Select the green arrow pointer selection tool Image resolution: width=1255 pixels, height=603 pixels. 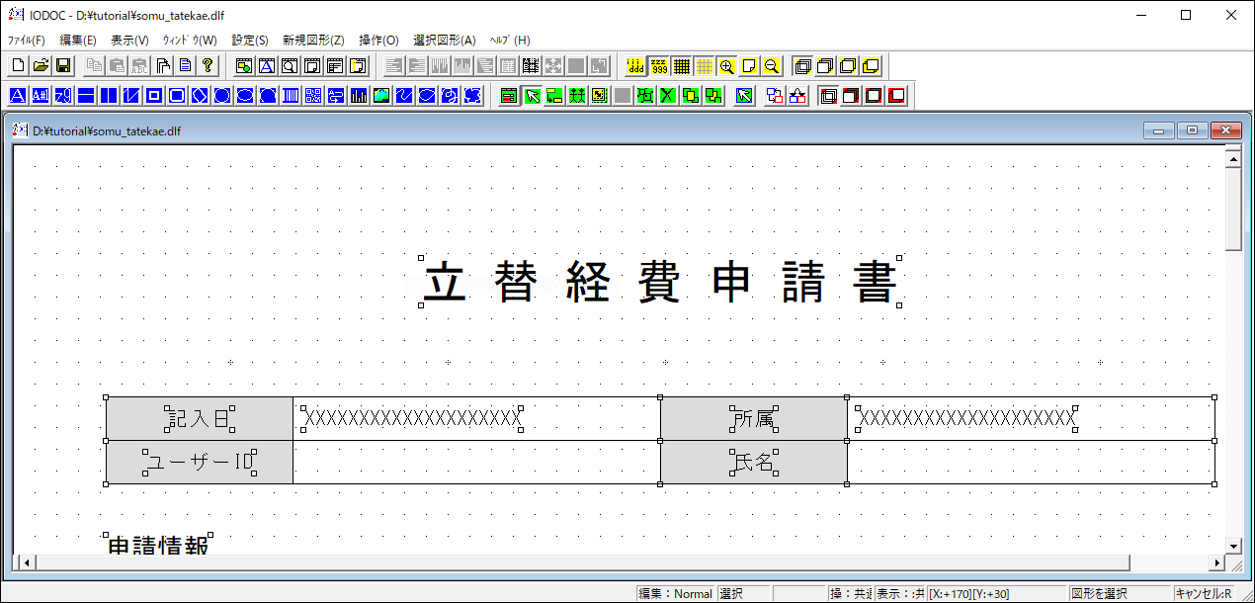pos(532,96)
